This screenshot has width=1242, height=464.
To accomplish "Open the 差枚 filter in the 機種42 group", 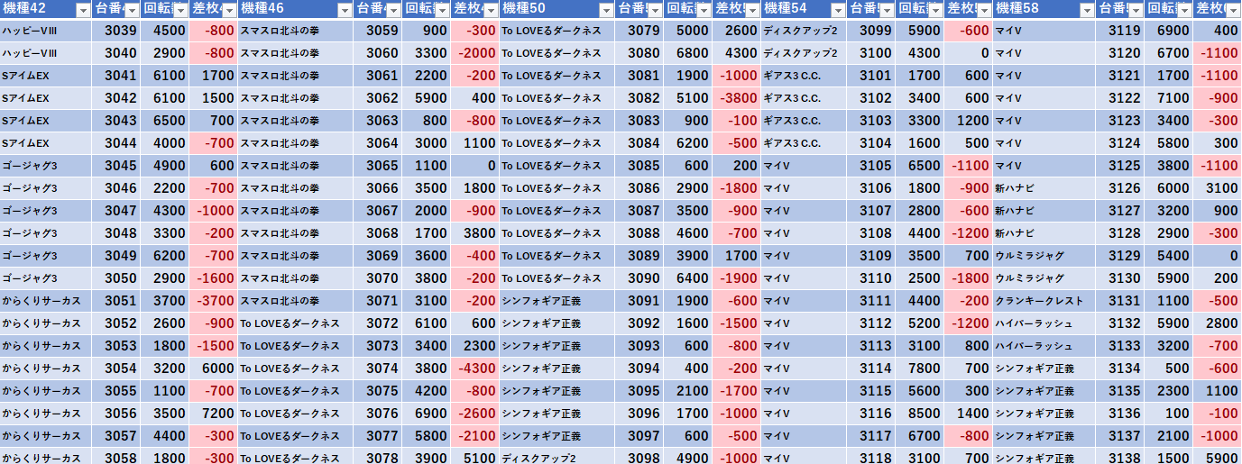I will [229, 10].
